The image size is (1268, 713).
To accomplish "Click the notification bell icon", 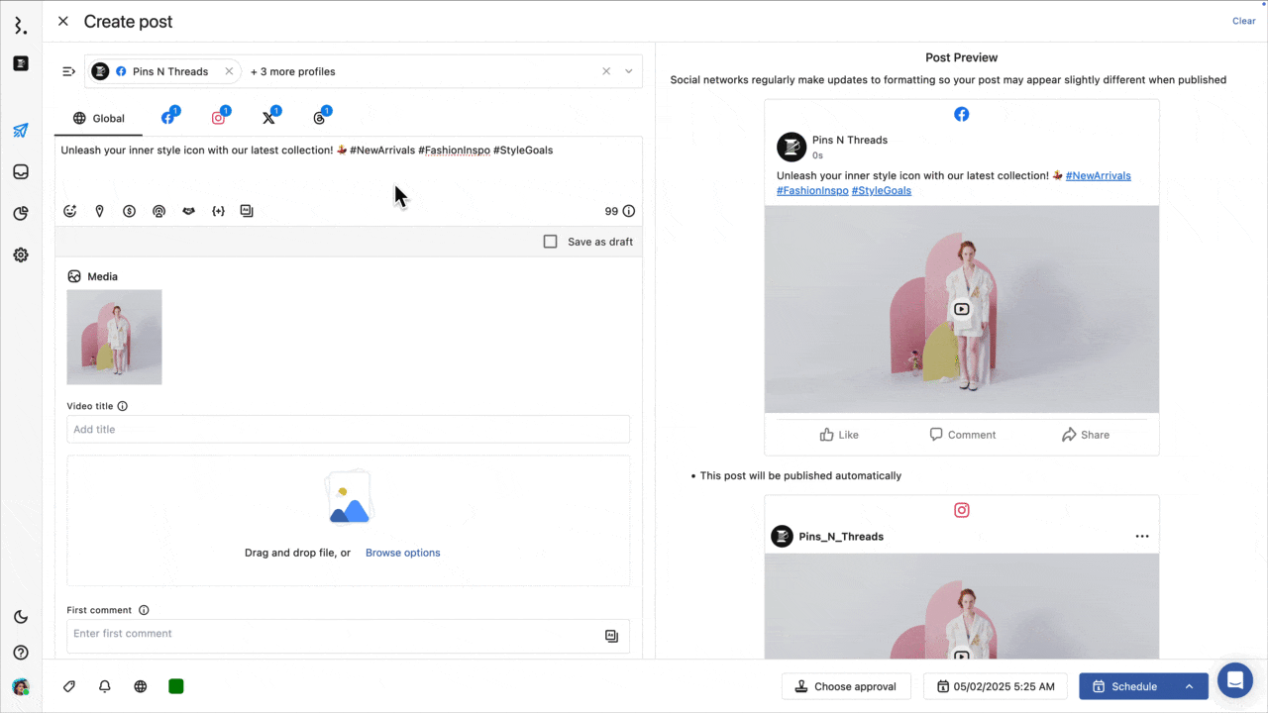I will (x=105, y=686).
